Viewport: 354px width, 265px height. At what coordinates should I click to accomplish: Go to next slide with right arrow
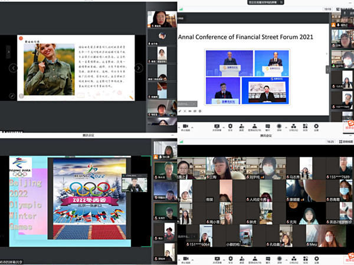point(139,68)
